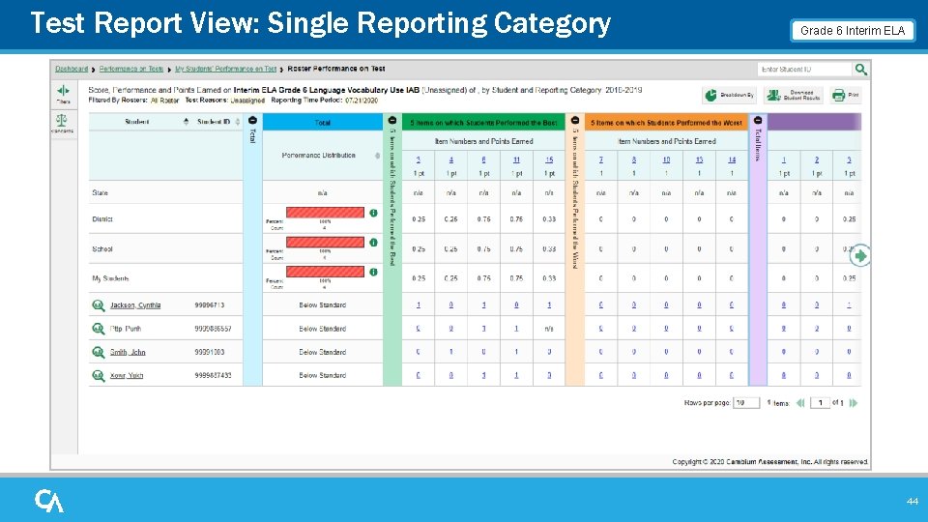928x522 pixels.
Task: Download Student Results button
Action: click(793, 95)
